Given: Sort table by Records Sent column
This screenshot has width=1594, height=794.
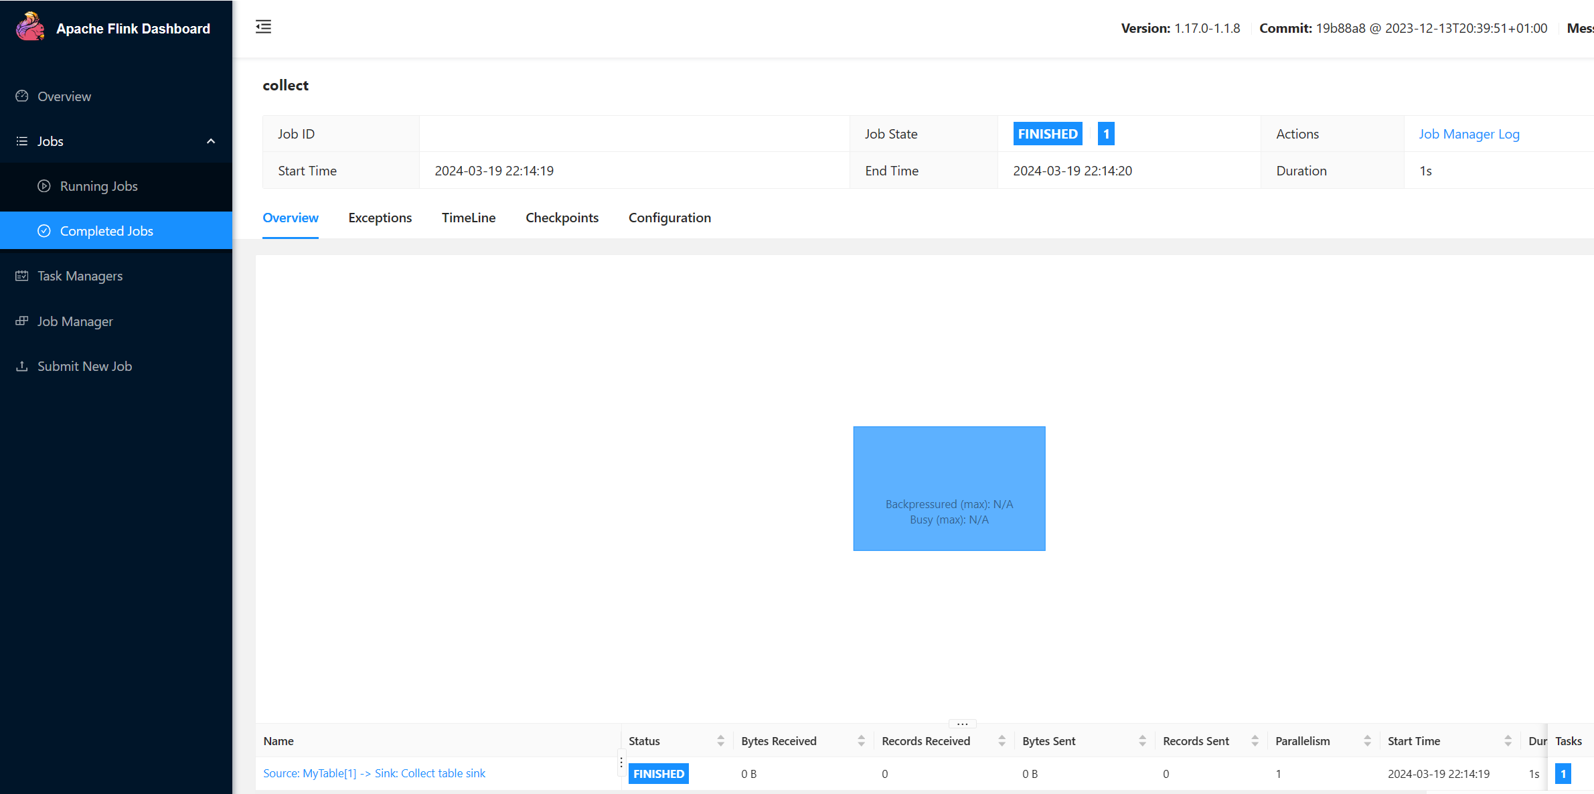Looking at the screenshot, I should pyautogui.click(x=1255, y=740).
